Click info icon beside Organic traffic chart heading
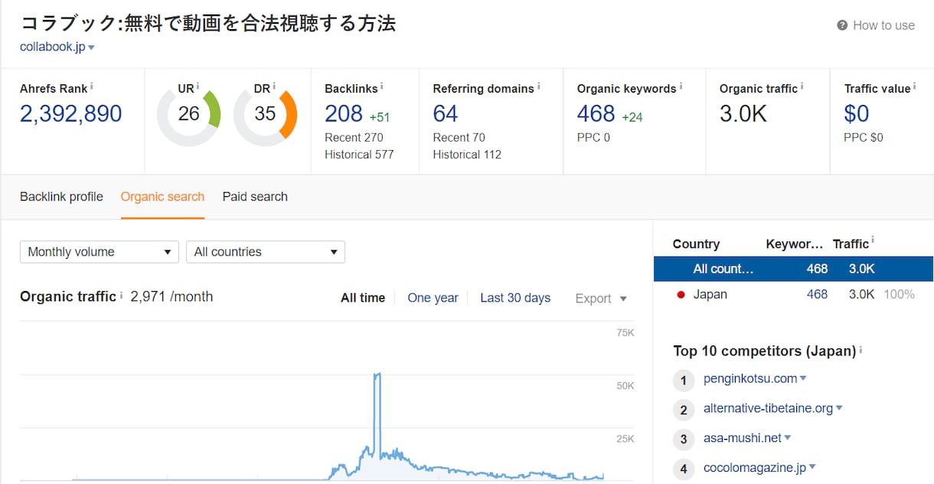This screenshot has width=934, height=484. (121, 295)
